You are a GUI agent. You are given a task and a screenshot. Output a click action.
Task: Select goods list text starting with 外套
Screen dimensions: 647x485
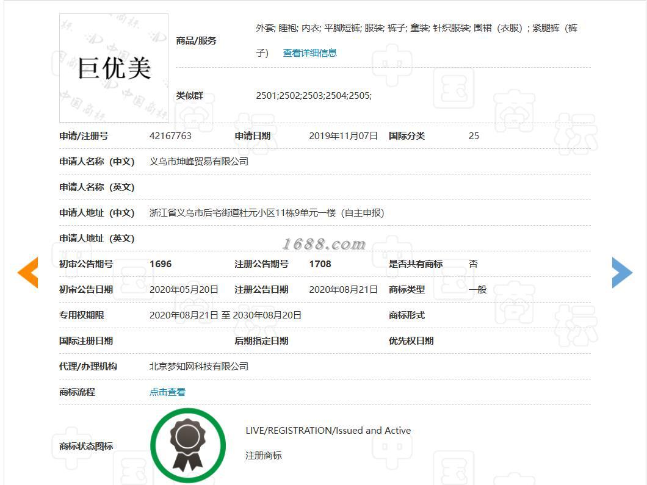417,40
